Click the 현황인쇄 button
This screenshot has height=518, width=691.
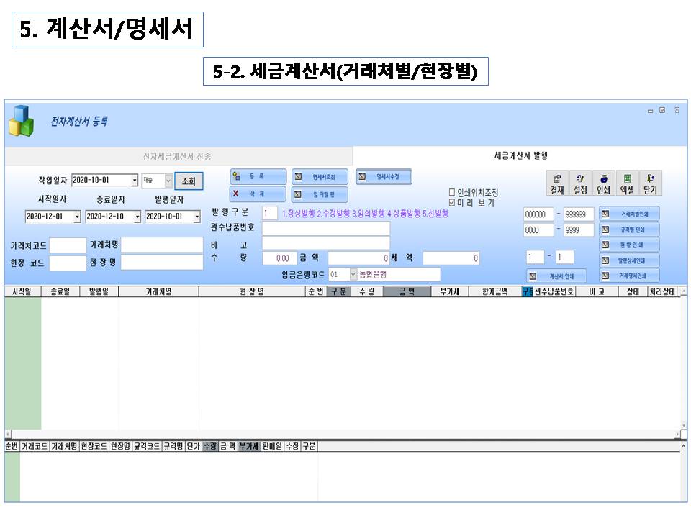pyautogui.click(x=629, y=245)
